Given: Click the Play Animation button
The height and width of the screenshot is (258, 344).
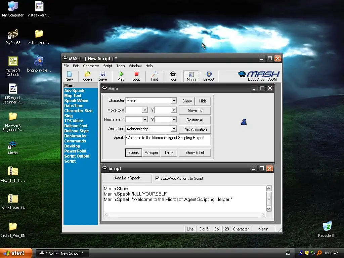Looking at the screenshot, I should click(195, 129).
